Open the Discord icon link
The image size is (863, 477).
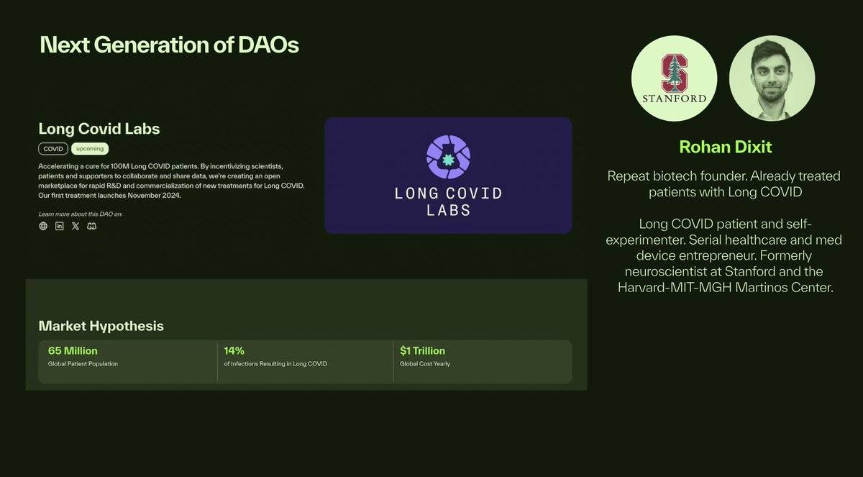pyautogui.click(x=91, y=226)
